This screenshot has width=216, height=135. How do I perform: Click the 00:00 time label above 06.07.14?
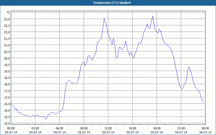pyautogui.click(x=205, y=129)
